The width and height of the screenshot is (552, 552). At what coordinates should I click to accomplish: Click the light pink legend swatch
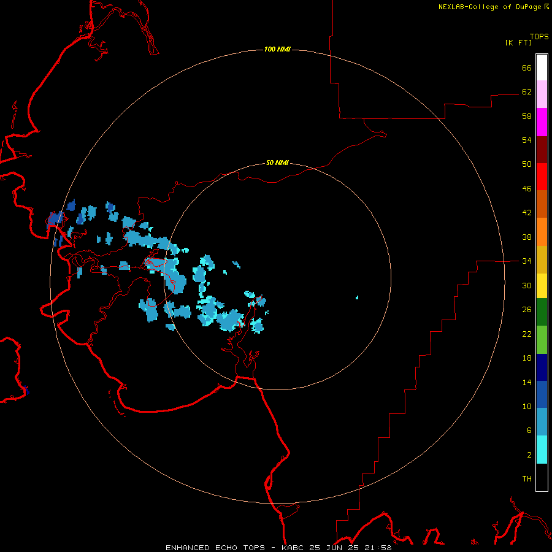[x=542, y=94]
